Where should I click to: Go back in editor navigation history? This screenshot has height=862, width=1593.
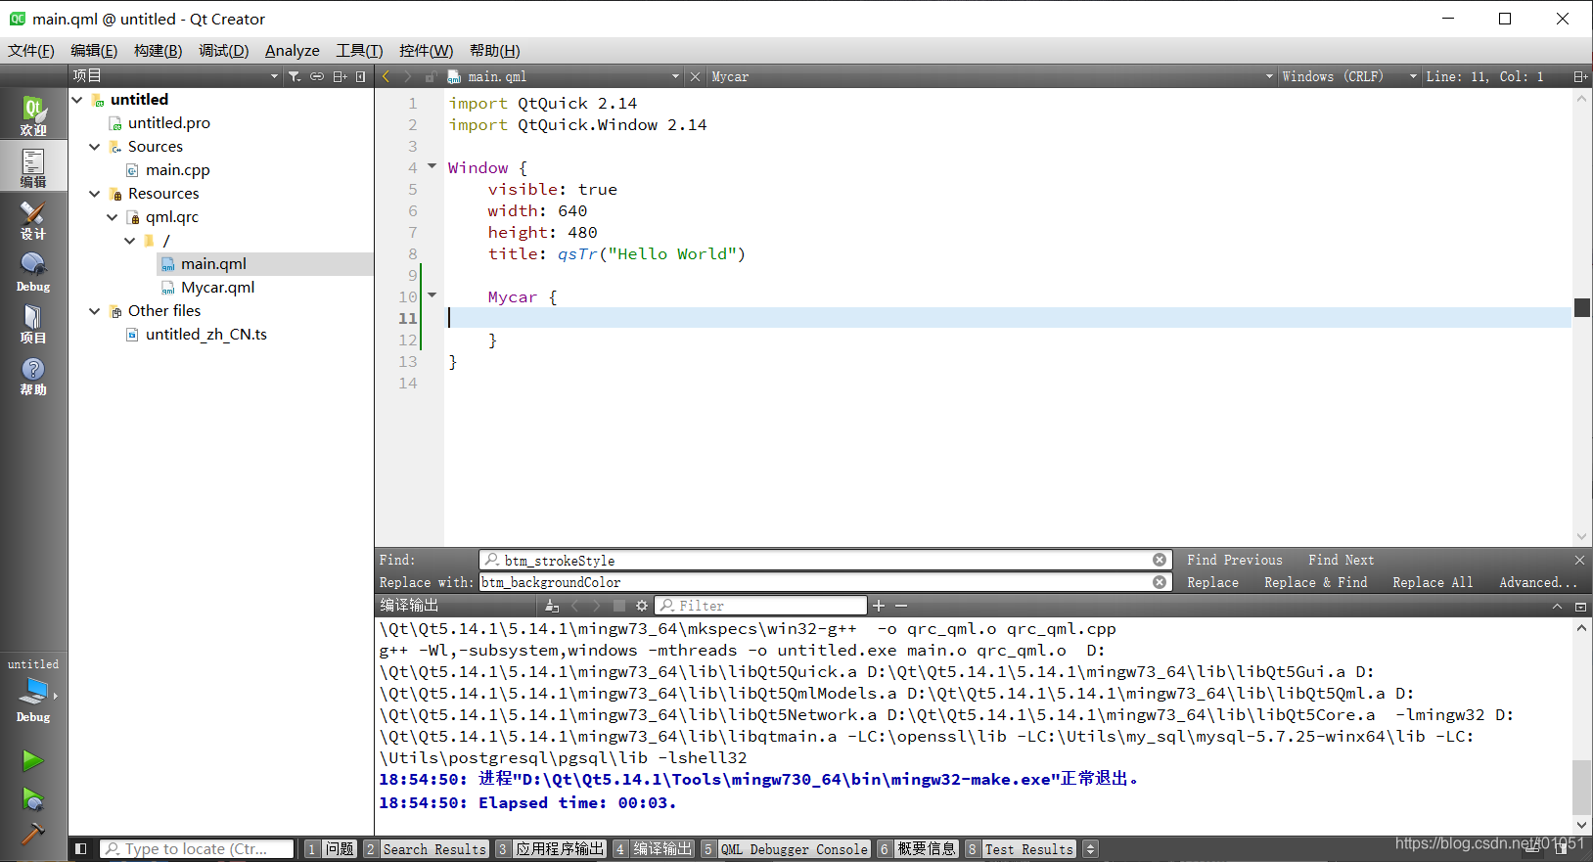(387, 76)
